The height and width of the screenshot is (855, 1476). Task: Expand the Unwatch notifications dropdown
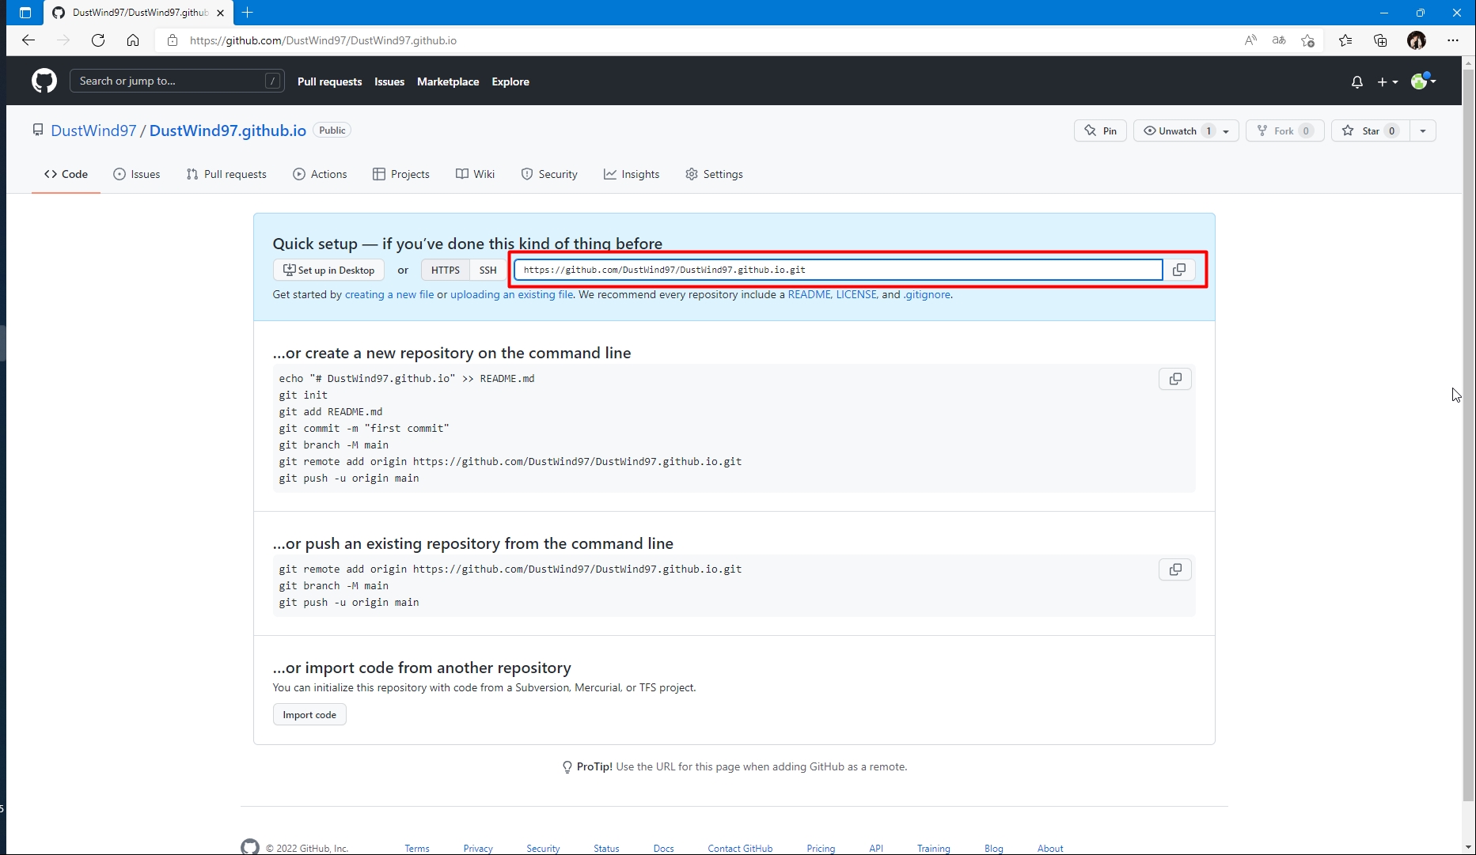pyautogui.click(x=1186, y=131)
